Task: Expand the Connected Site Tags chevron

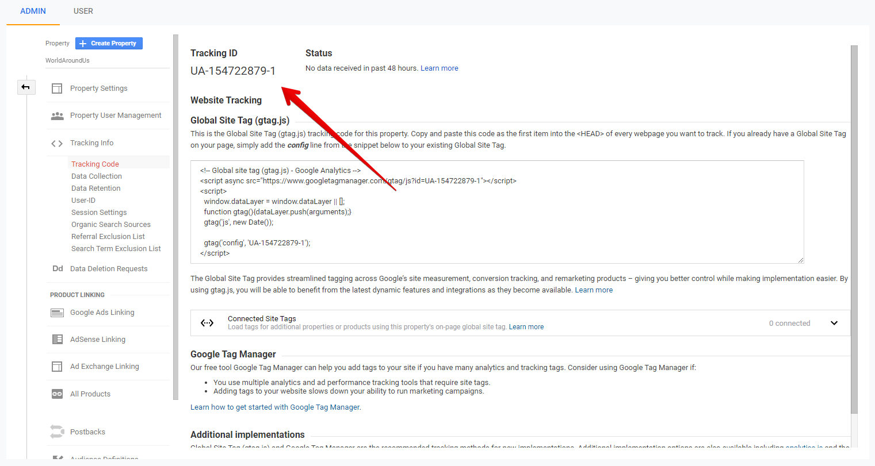Action: coord(834,323)
